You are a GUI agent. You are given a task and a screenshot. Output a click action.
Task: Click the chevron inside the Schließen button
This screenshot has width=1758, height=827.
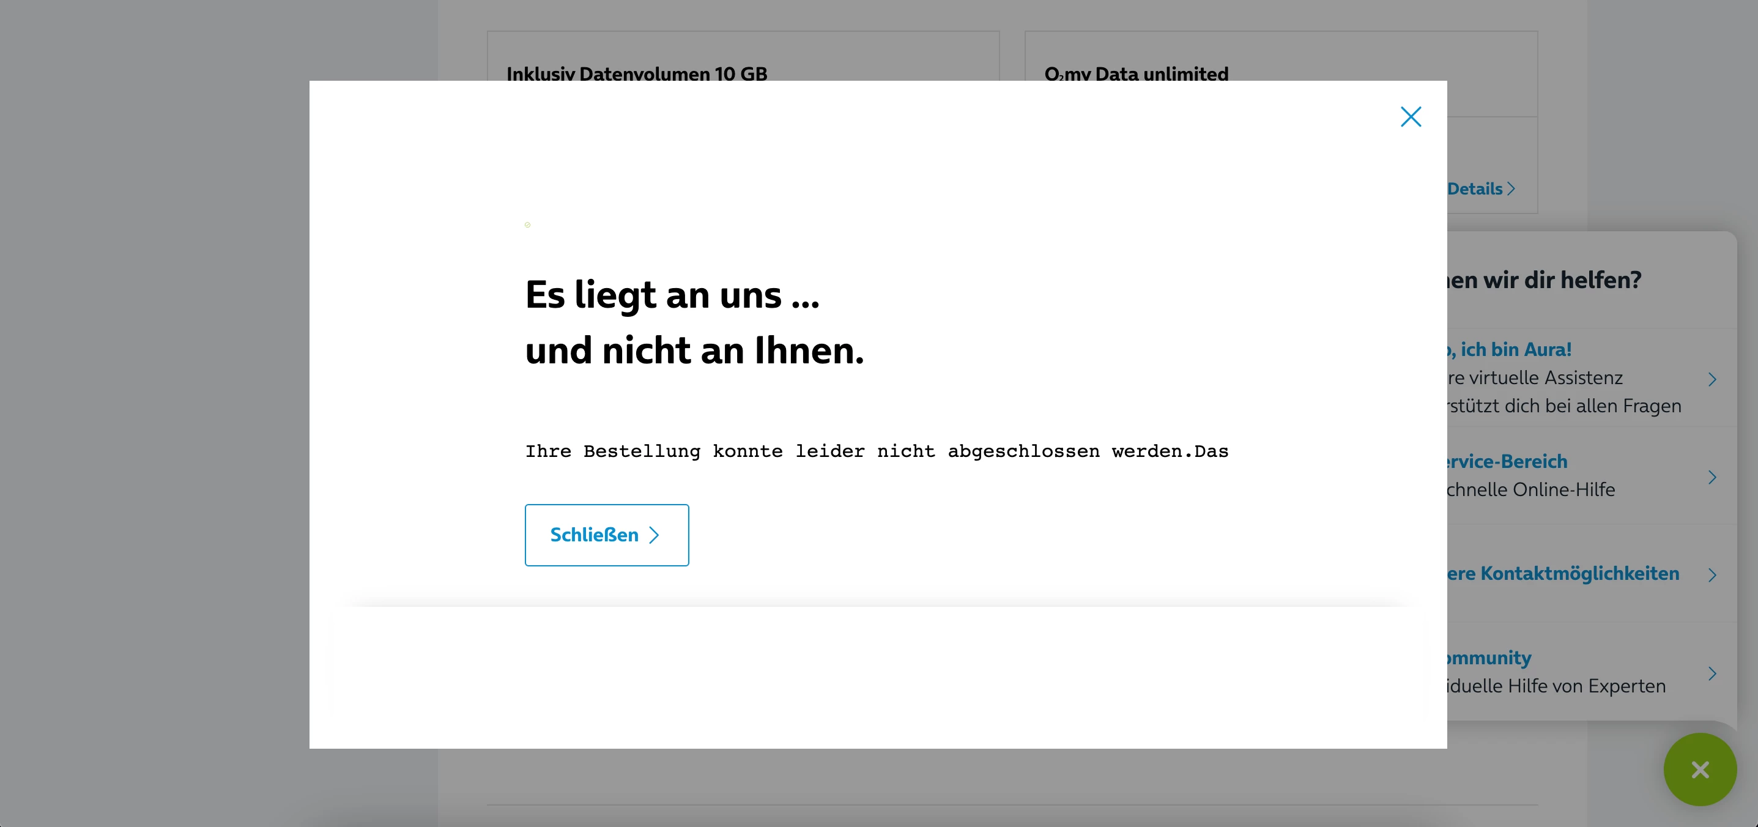click(654, 535)
